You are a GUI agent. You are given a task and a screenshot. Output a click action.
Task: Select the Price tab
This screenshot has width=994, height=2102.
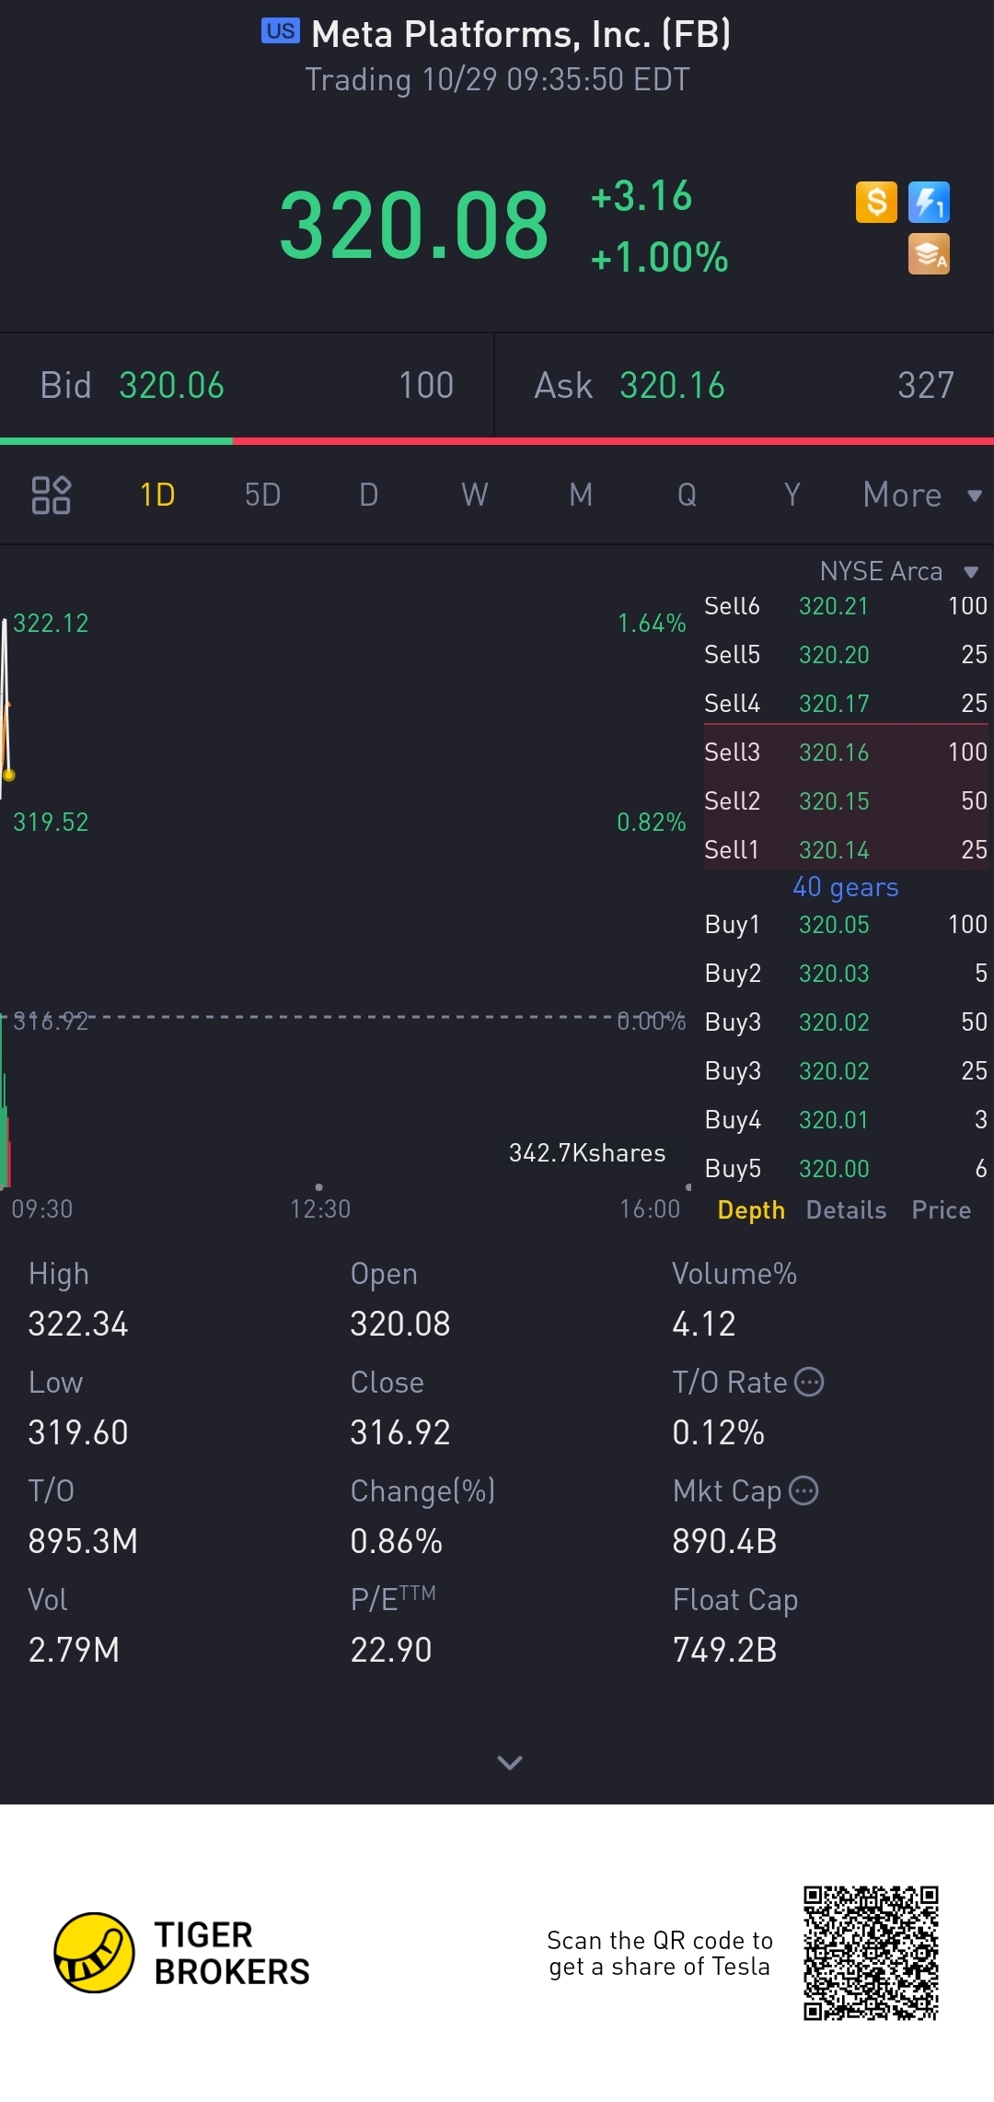click(x=942, y=1209)
